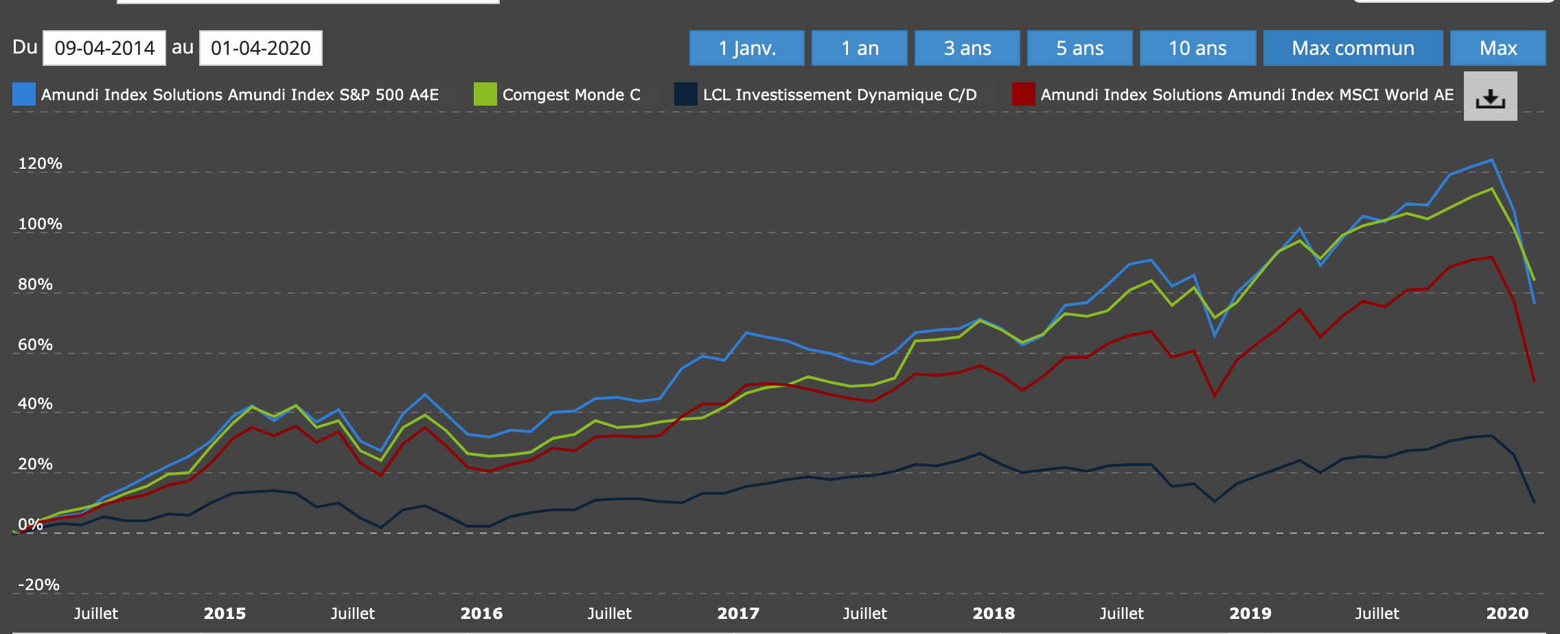This screenshot has width=1560, height=634.
Task: Click the '2016' x-axis year label
Action: point(481,613)
